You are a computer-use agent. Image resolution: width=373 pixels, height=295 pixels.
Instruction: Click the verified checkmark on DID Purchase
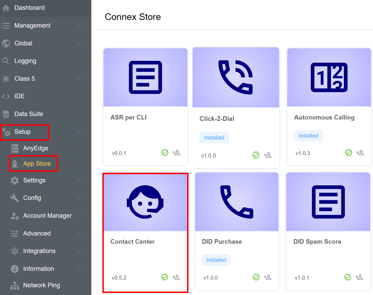[256, 277]
